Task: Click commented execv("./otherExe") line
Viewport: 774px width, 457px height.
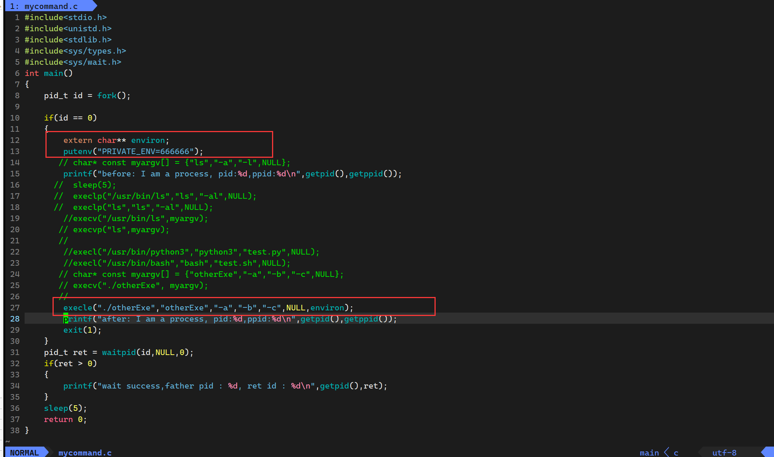Action: (x=133, y=285)
